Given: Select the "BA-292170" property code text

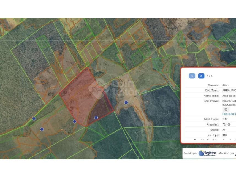Looking at the screenshot, I should tap(229, 101).
